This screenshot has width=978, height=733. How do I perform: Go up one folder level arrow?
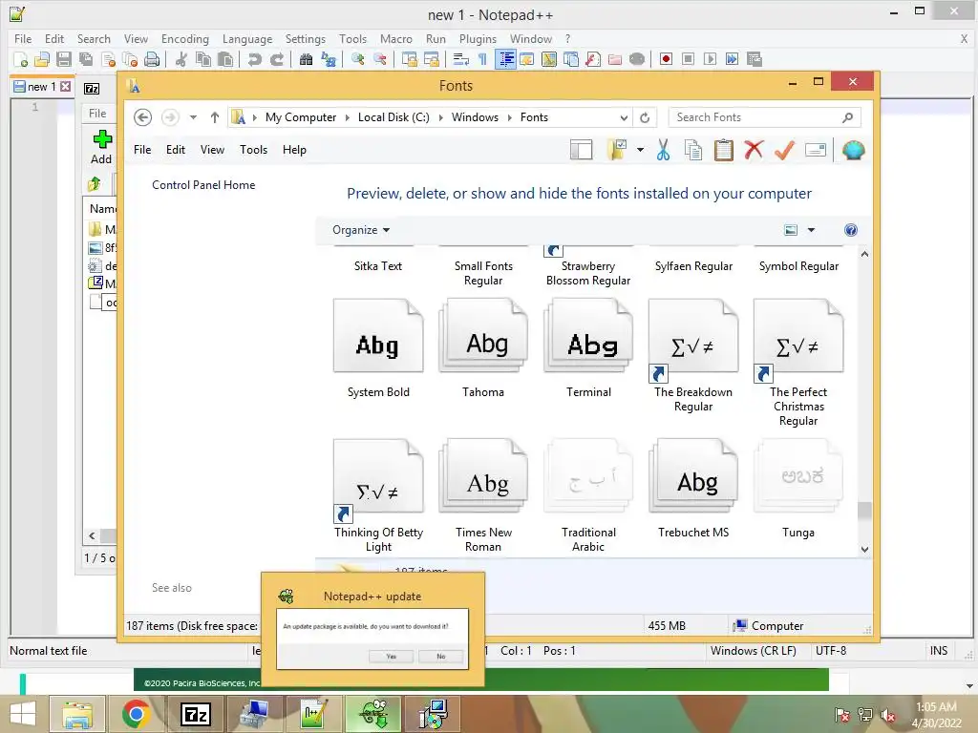pos(215,117)
